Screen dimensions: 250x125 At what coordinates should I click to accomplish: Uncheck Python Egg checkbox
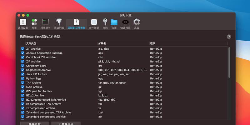pyautogui.click(x=22, y=78)
